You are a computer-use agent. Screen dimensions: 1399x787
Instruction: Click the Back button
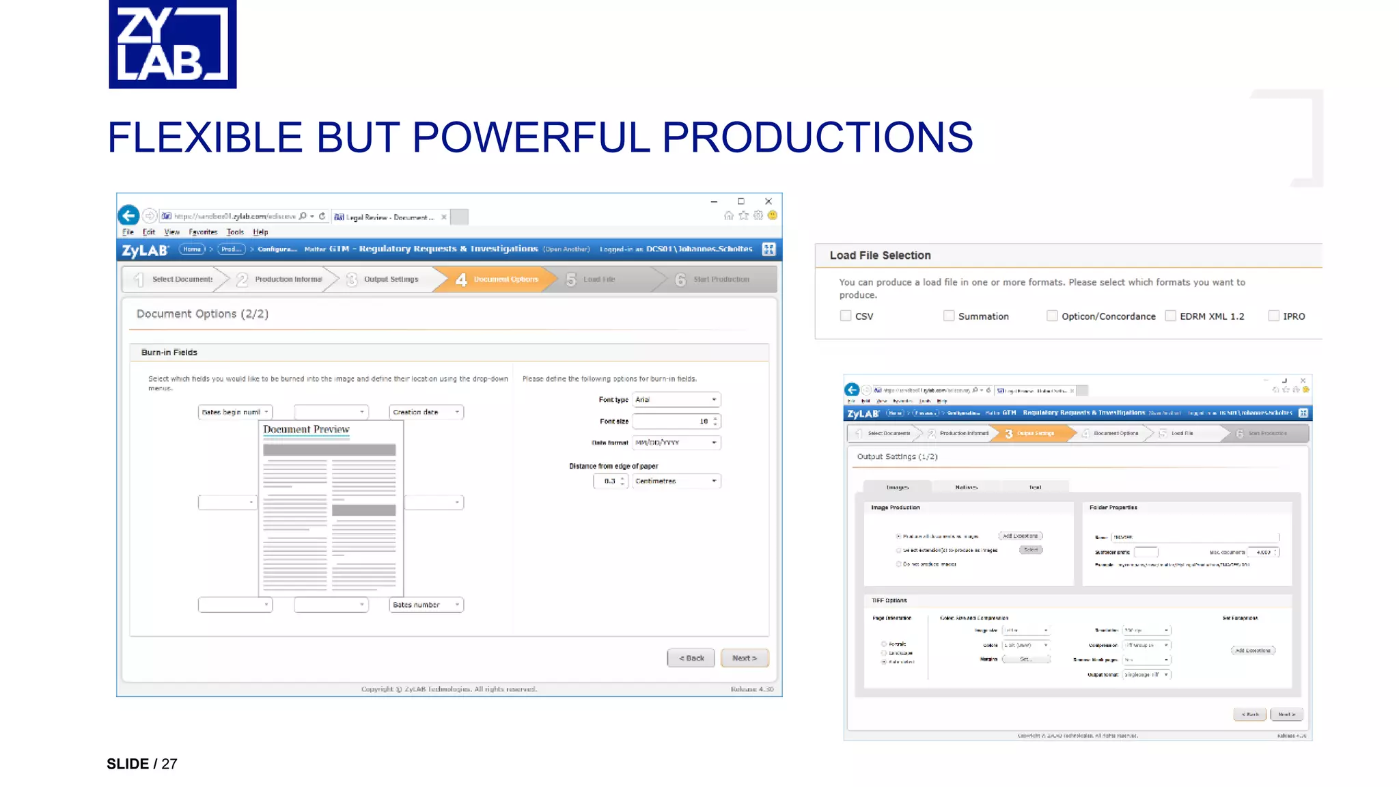click(691, 658)
